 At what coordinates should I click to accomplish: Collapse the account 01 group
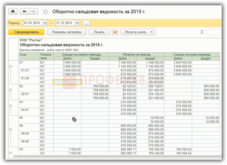[x=11, y=66]
